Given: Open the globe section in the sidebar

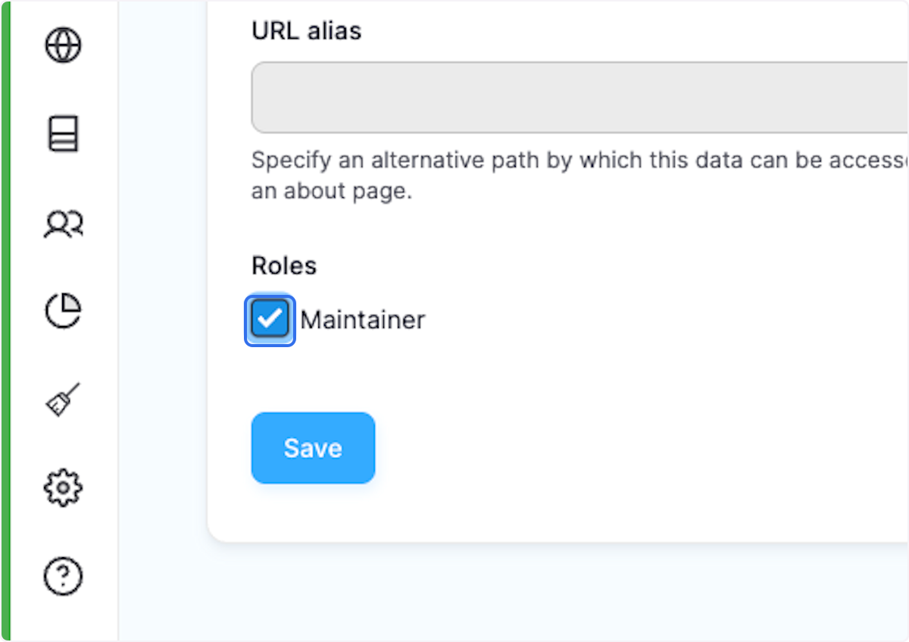Looking at the screenshot, I should tap(63, 45).
